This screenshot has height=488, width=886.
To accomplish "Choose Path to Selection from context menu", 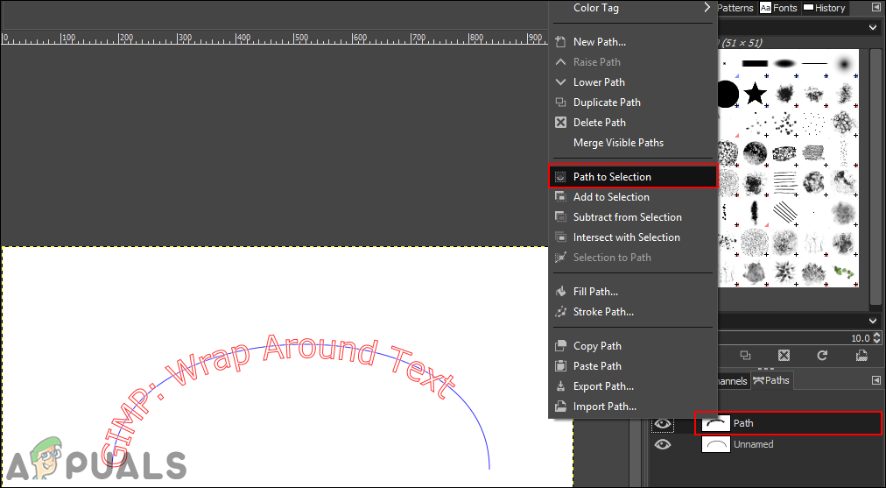I will pos(612,177).
